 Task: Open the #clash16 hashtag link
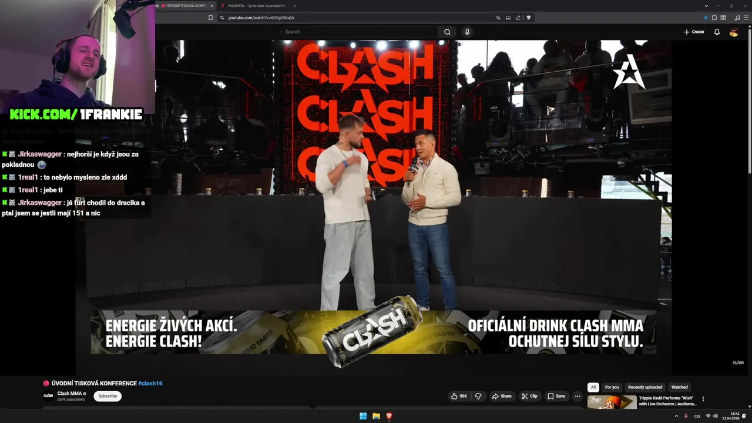click(x=150, y=383)
